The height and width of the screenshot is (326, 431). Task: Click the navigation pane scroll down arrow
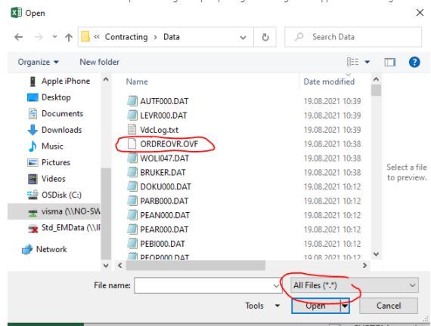pos(106,266)
